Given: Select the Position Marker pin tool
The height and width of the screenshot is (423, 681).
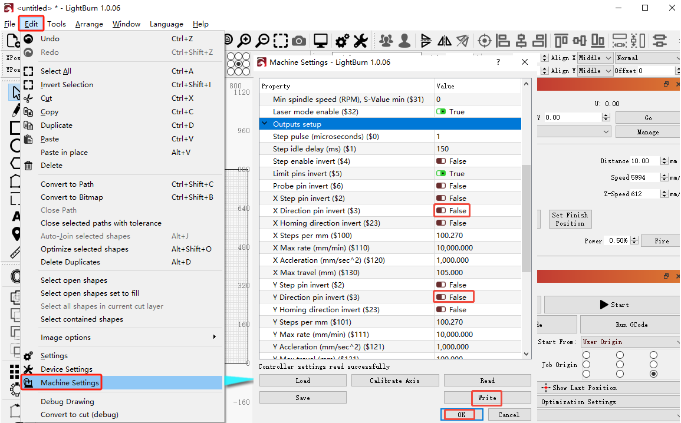Looking at the screenshot, I should coord(16,233).
